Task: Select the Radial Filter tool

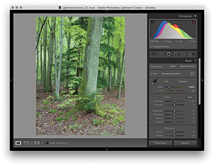Action: 183,54
